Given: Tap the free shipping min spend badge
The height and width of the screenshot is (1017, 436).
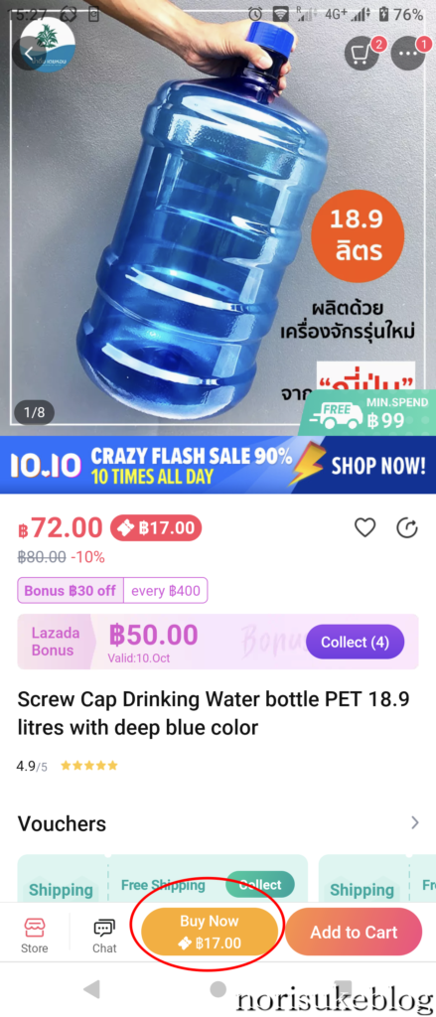Looking at the screenshot, I should coord(366,412).
